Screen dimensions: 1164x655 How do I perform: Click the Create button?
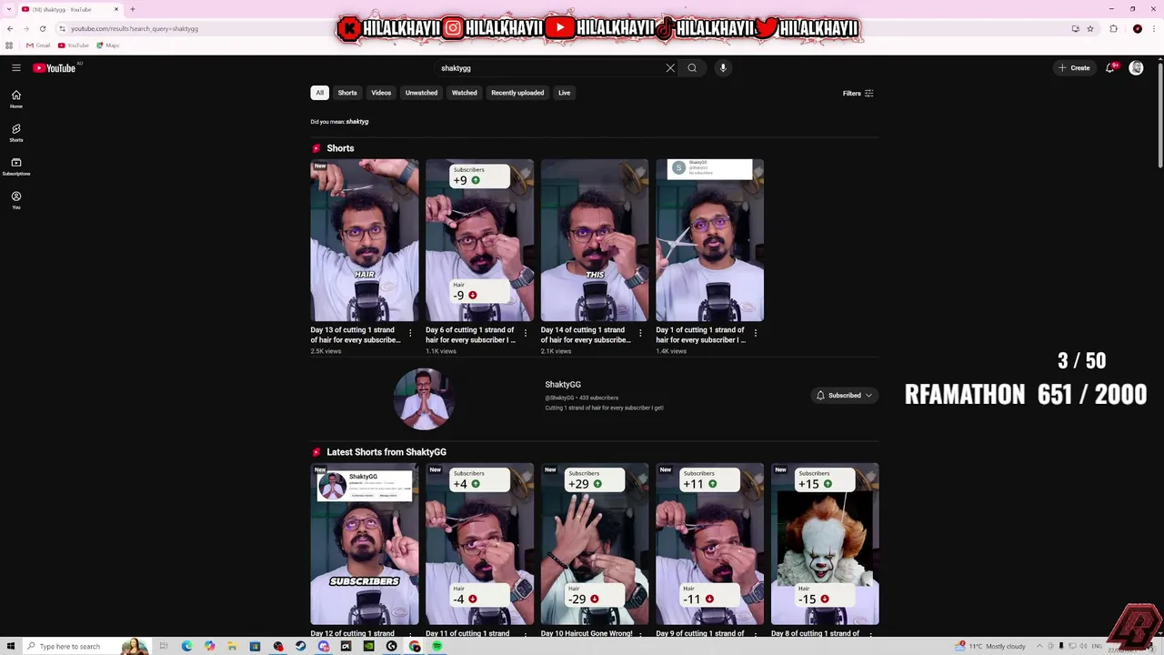[1074, 67]
